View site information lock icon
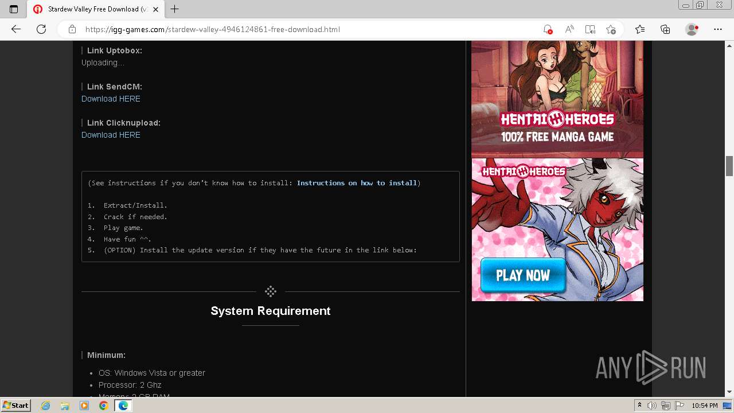Viewport: 734px width, 413px height. [72, 29]
